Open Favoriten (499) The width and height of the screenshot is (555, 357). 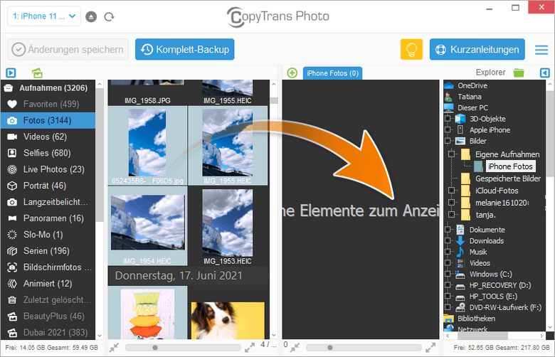point(48,104)
